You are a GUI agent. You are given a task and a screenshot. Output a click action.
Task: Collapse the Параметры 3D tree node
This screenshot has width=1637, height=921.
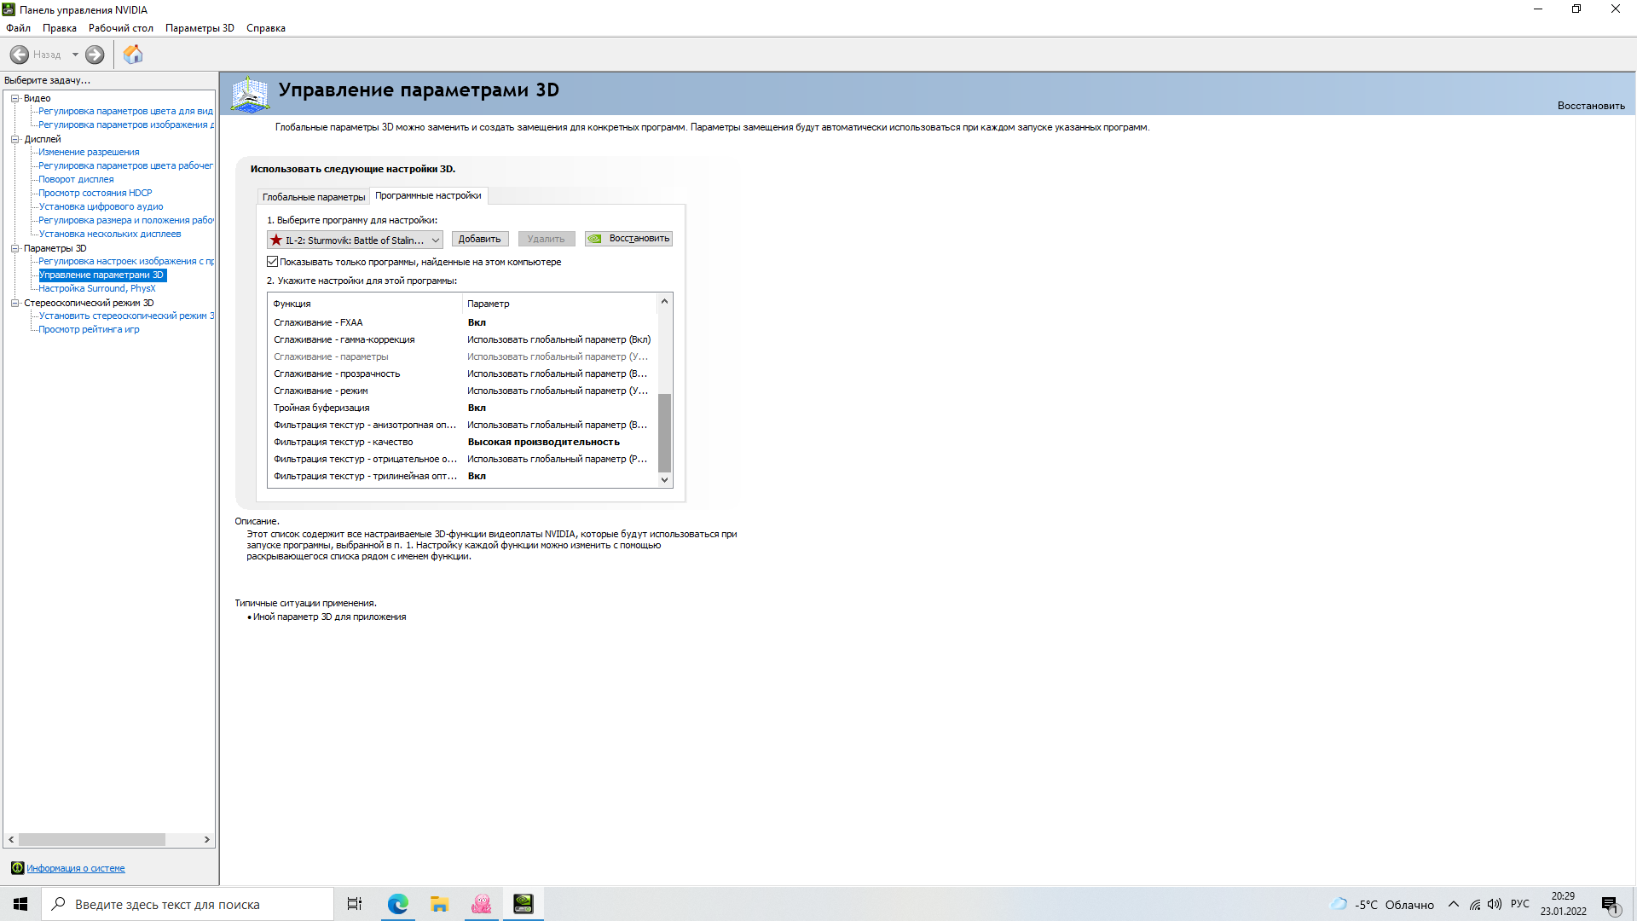(x=15, y=248)
